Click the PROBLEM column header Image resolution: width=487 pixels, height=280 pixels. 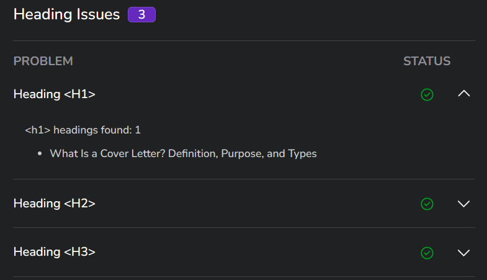43,61
